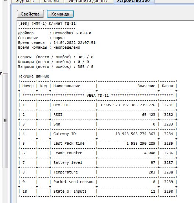This screenshot has width=194, height=203.
Task: Click the Номер column header
Action: click(28, 86)
